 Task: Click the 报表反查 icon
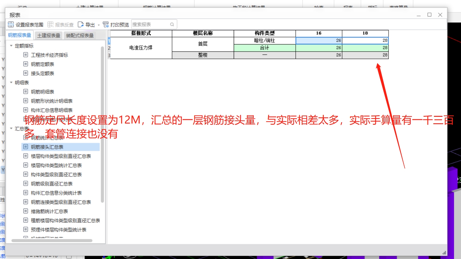tap(50, 25)
